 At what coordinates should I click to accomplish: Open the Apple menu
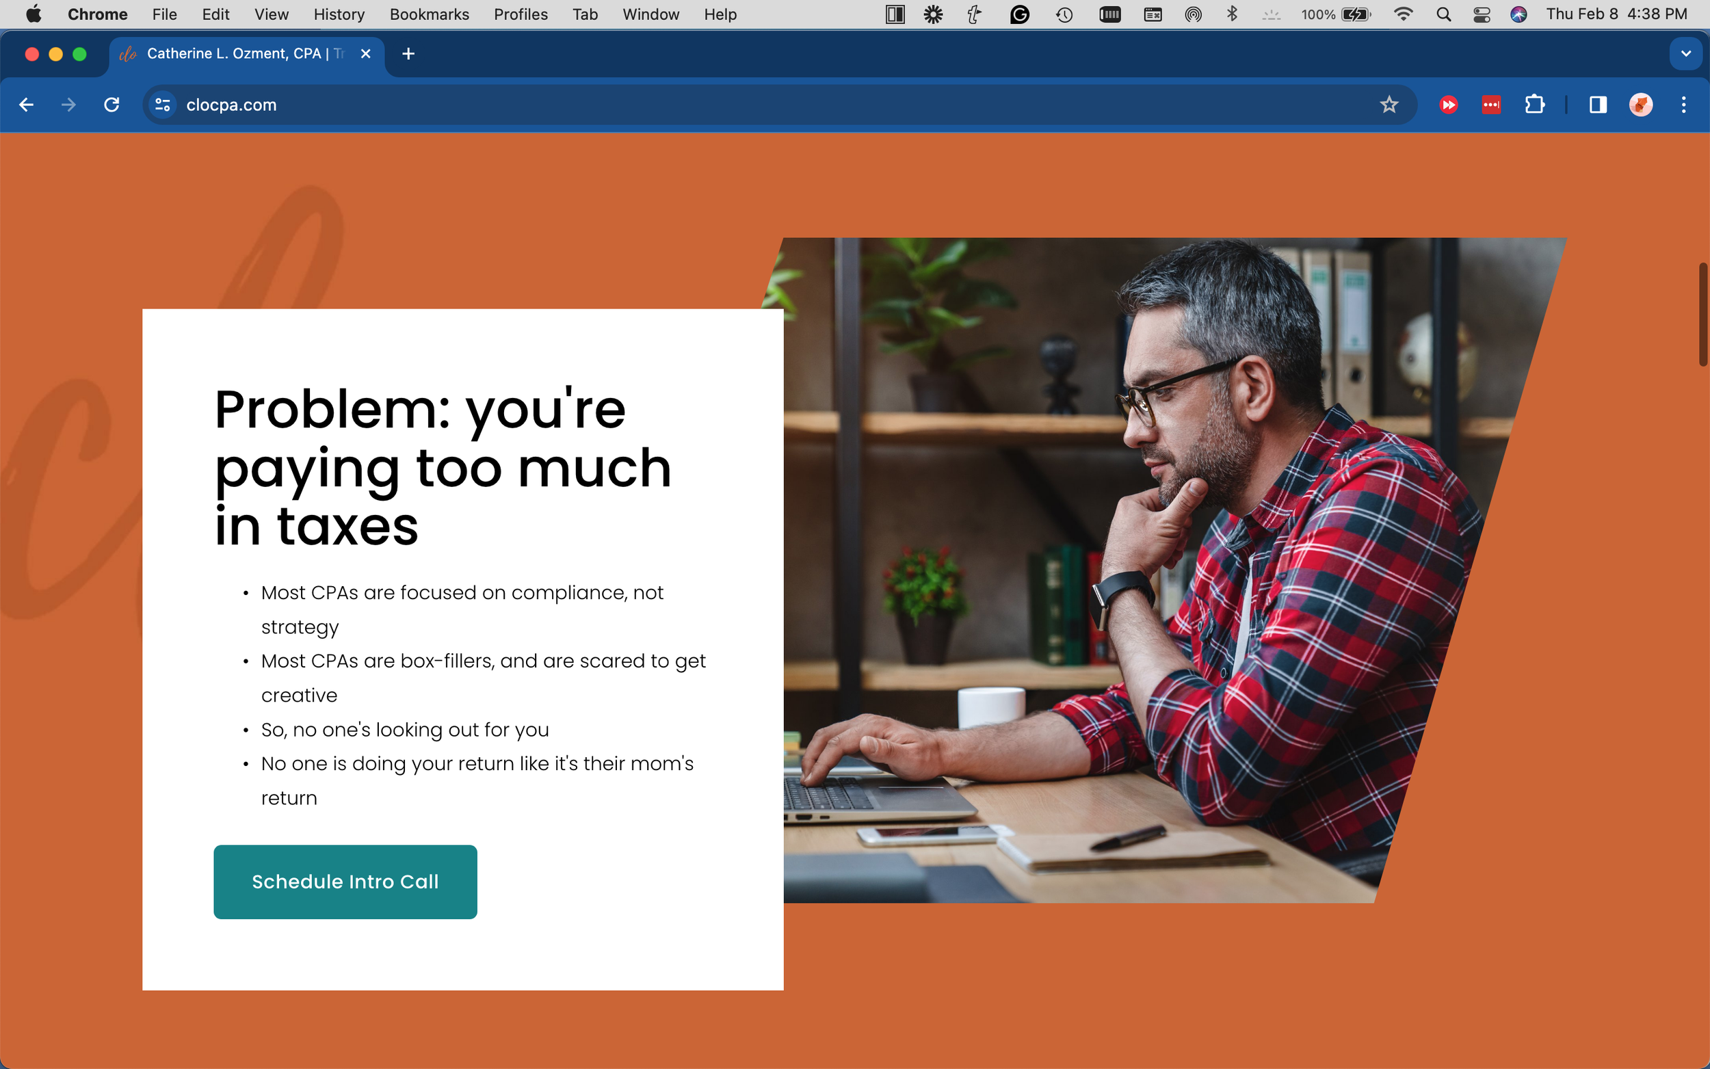click(x=34, y=14)
